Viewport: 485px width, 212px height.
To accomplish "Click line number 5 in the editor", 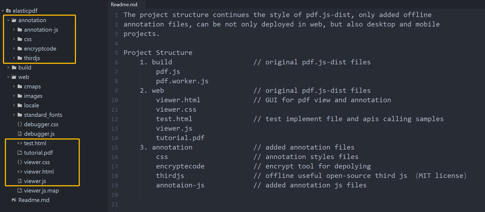I will coord(116,52).
